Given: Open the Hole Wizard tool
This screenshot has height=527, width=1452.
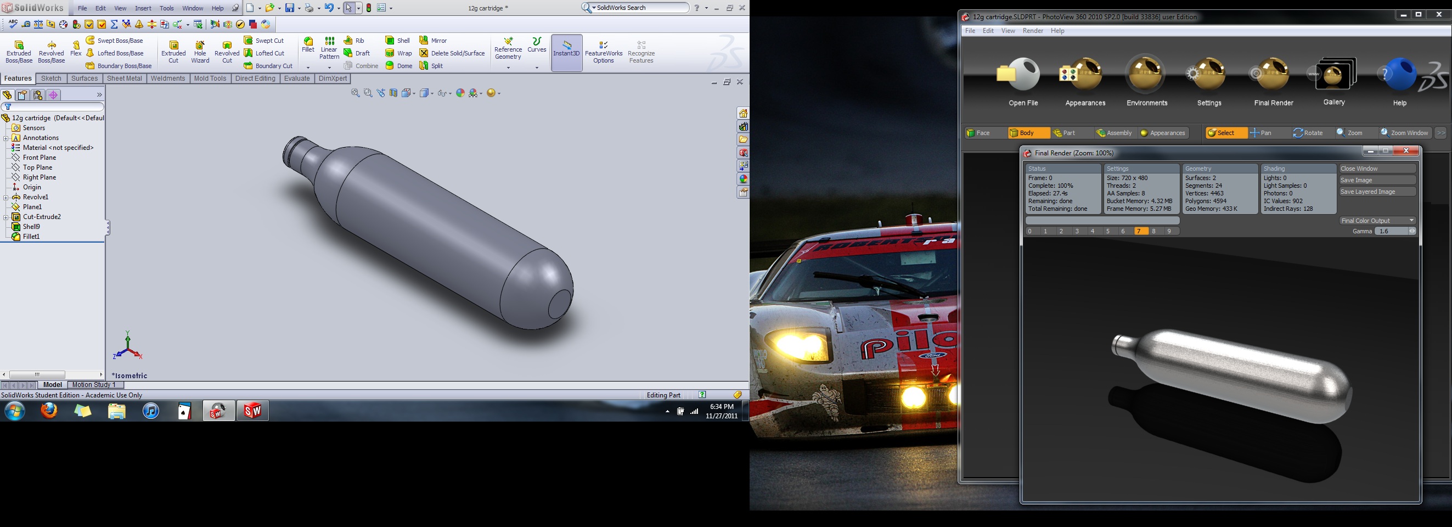Looking at the screenshot, I should point(200,46).
